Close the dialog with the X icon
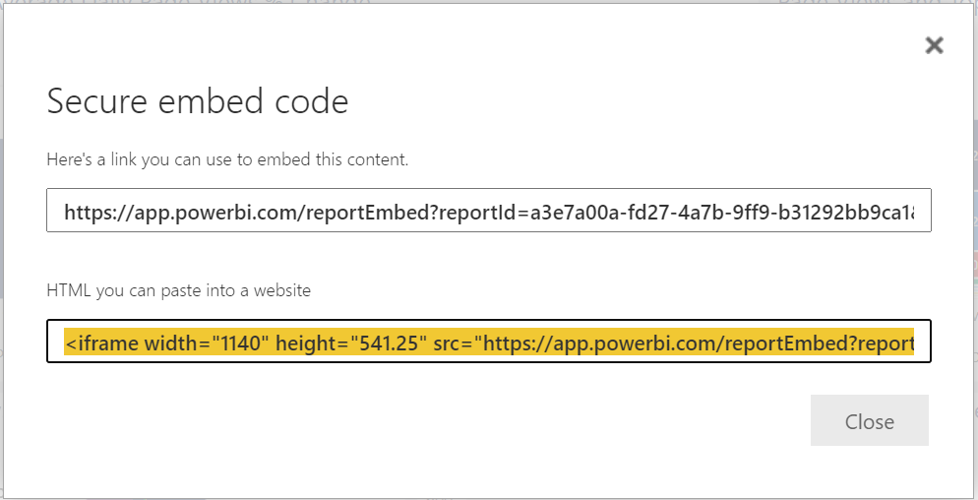The height and width of the screenshot is (500, 978). point(934,45)
